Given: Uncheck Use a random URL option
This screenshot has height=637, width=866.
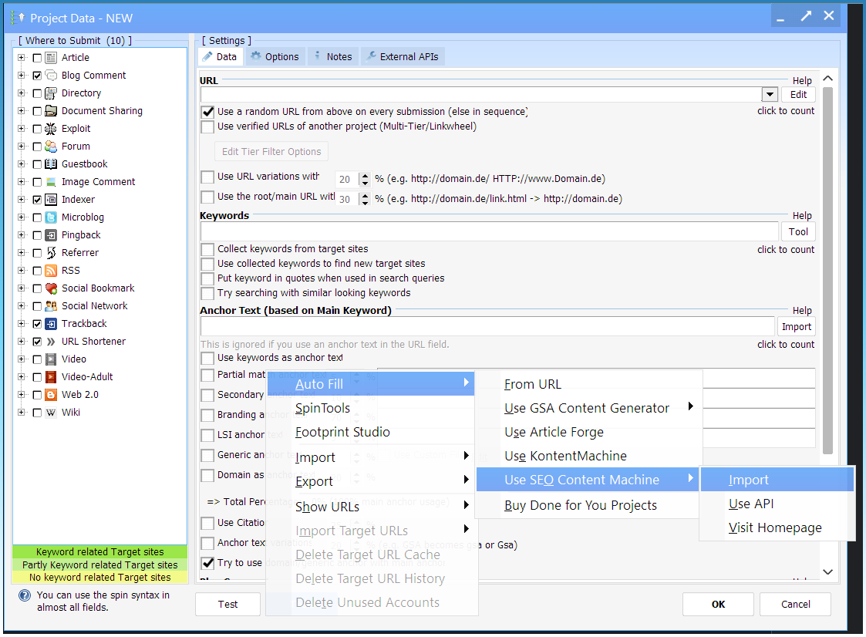Looking at the screenshot, I should click(x=207, y=112).
